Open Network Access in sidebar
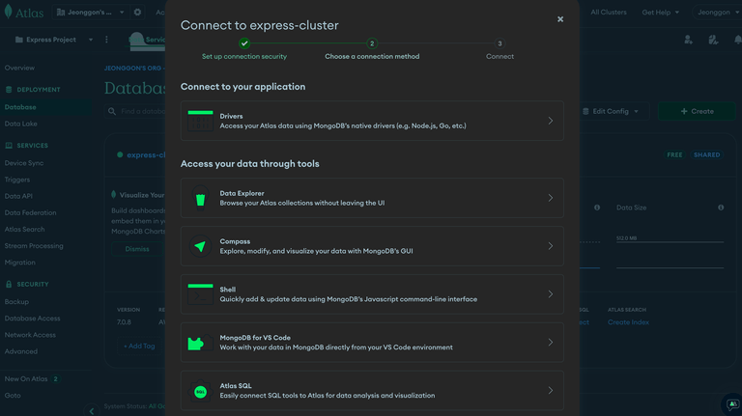This screenshot has width=742, height=416. [30, 335]
